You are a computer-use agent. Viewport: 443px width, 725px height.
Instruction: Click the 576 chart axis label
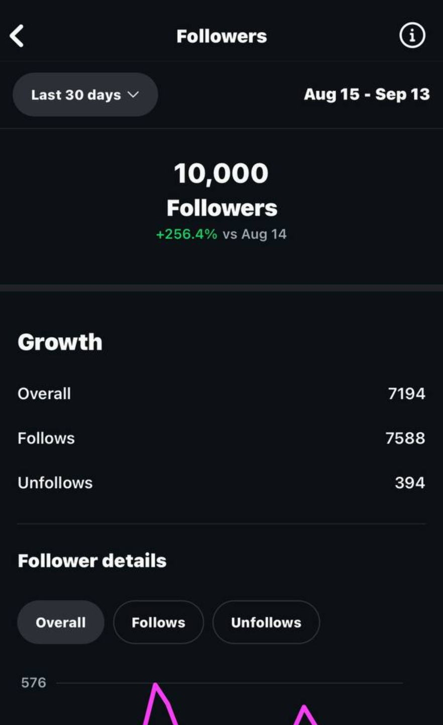(34, 683)
